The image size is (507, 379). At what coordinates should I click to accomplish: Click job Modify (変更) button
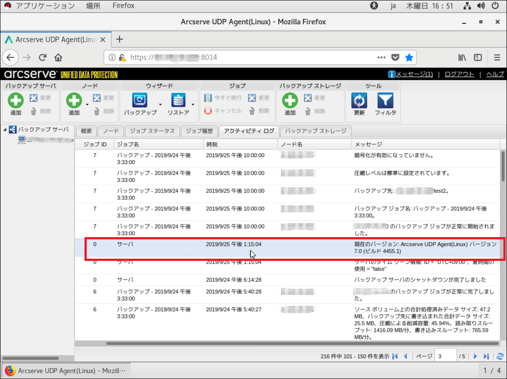coord(259,98)
